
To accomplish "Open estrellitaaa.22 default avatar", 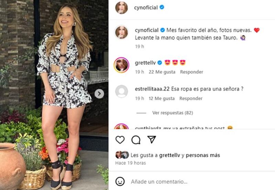I will tap(121, 91).
